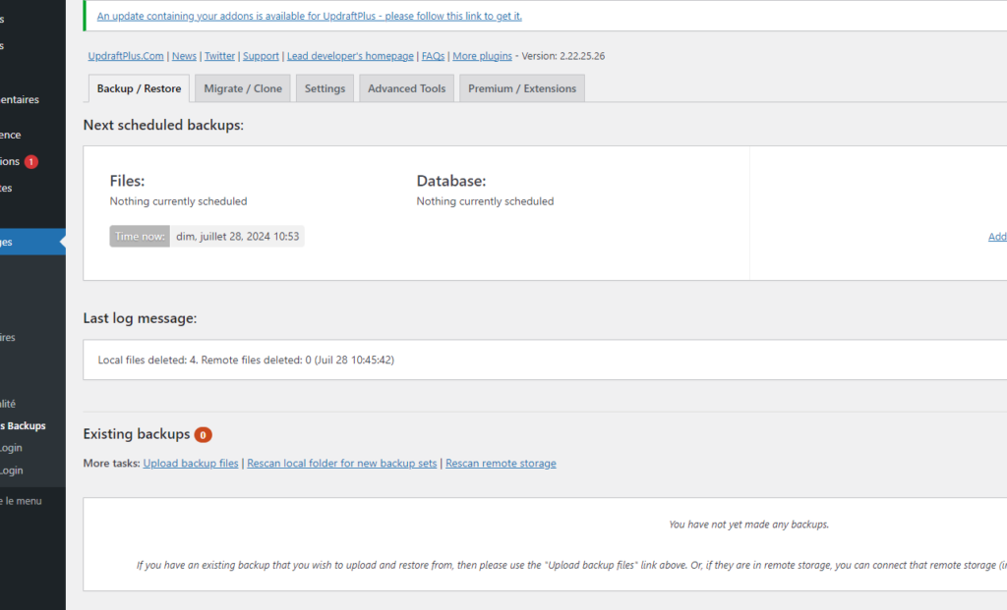Rescan local folder for new backup sets
Screen dimensions: 1007x610
342,464
